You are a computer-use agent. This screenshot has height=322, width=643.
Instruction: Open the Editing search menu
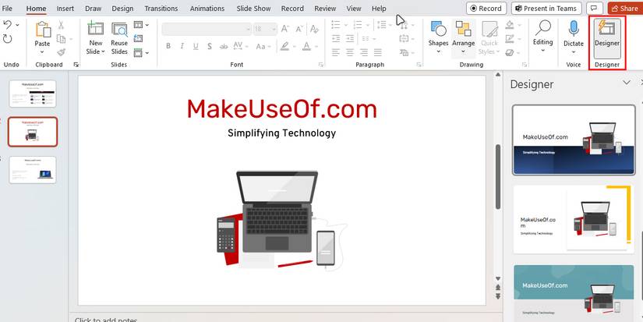542,37
